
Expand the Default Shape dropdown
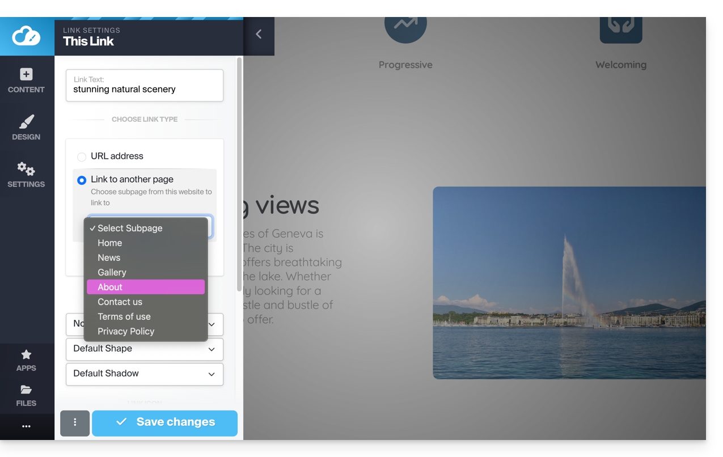(x=145, y=349)
